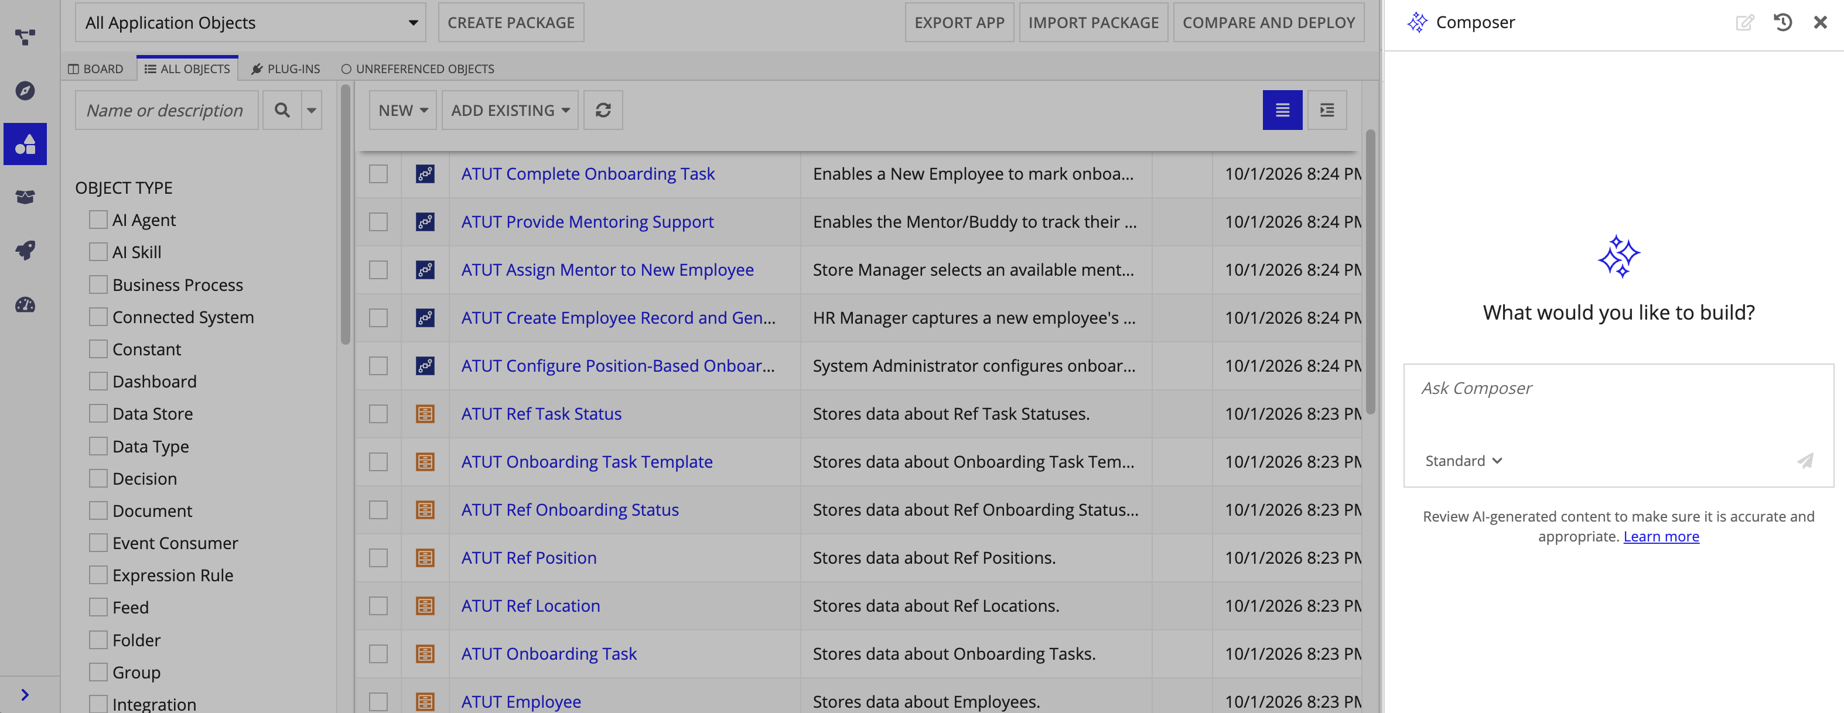Screen dimensions: 1844x713
Task: Click record type icon for ATUT Ref Task Status
Action: (425, 413)
